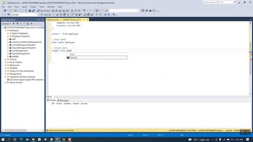Open Microsoft Edge from taskbar

click(21, 139)
